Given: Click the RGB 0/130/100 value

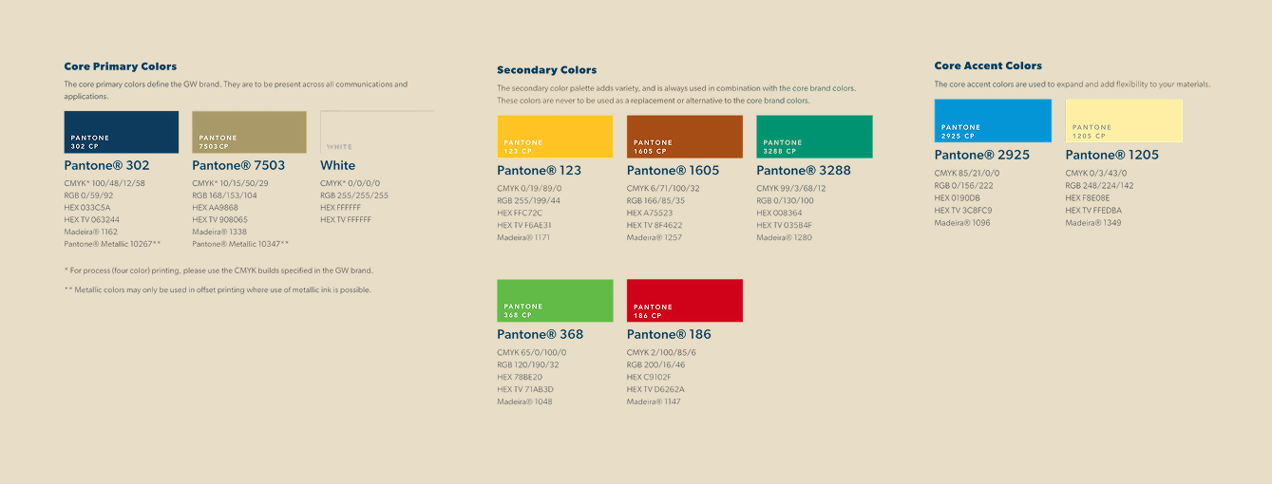Looking at the screenshot, I should pos(785,200).
